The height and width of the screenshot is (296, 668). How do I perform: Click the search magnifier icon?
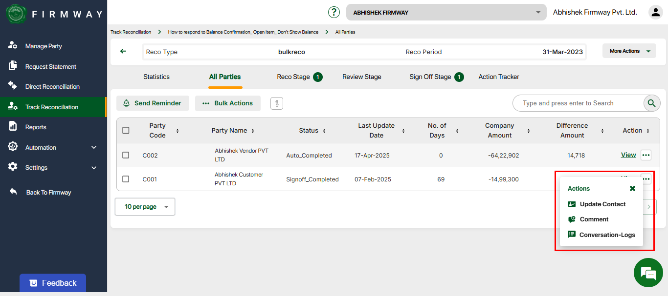click(x=651, y=103)
